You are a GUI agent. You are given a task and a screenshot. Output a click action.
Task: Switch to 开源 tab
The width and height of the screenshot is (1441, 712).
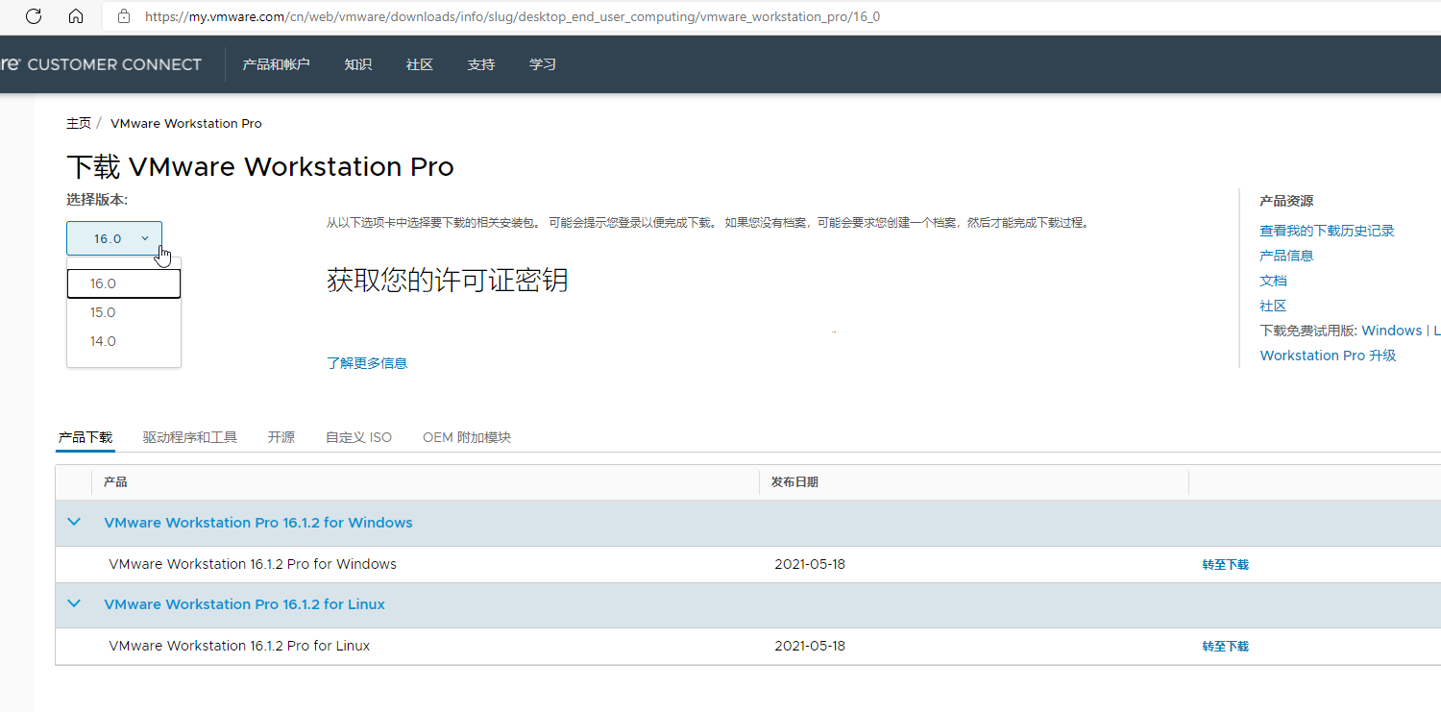tap(281, 437)
